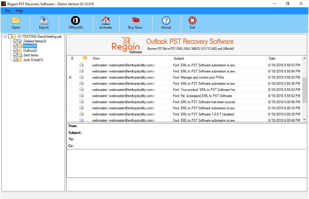Click the Activate house icon
The image size is (309, 199).
coord(106,20)
